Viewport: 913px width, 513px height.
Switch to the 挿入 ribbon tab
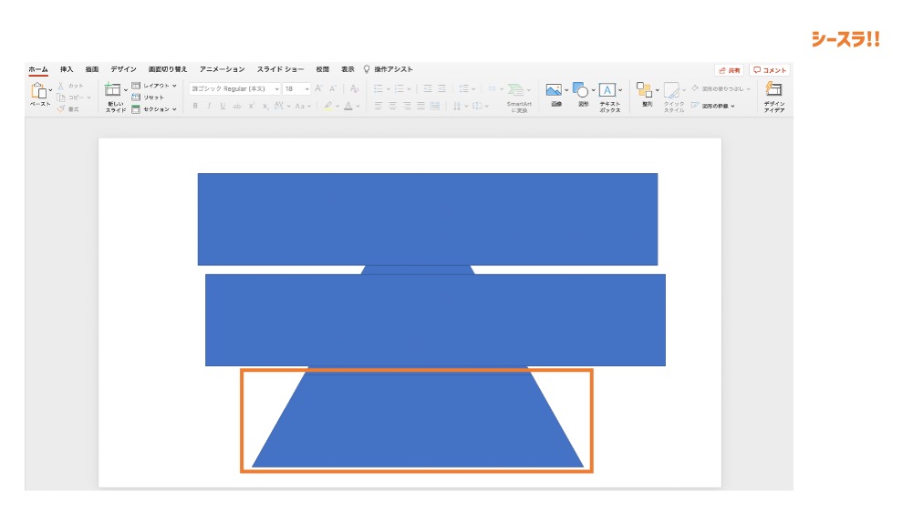(67, 69)
